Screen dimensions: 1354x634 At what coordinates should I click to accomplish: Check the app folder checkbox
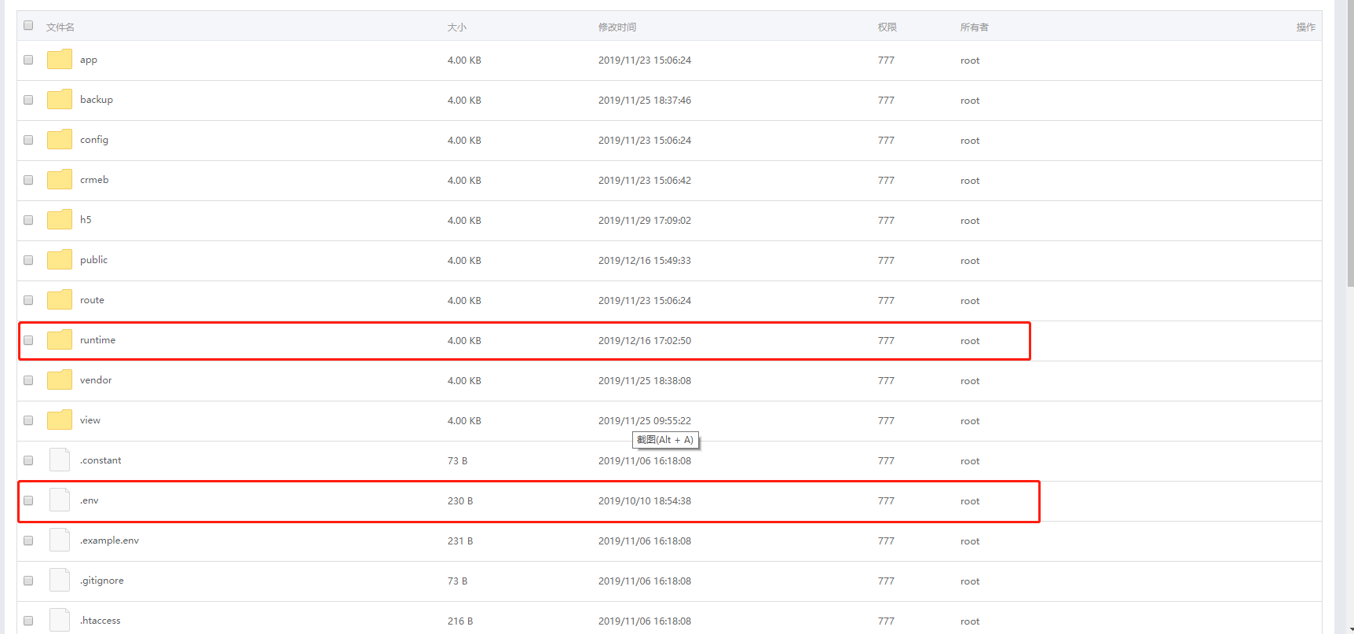pos(28,60)
